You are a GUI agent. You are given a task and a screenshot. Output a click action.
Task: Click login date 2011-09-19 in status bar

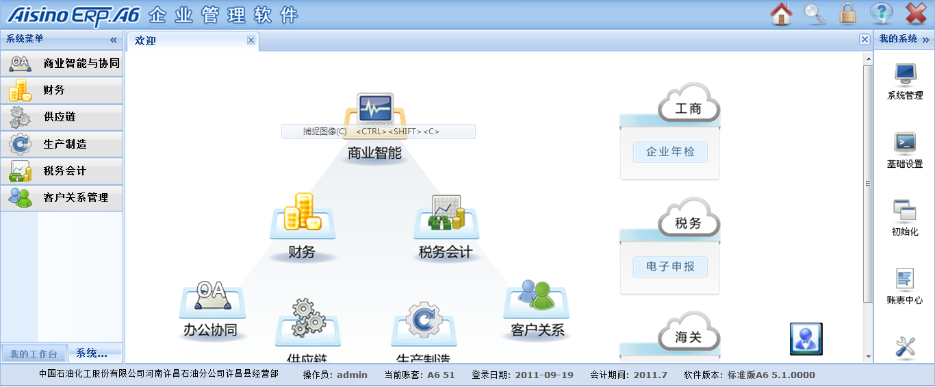click(544, 375)
